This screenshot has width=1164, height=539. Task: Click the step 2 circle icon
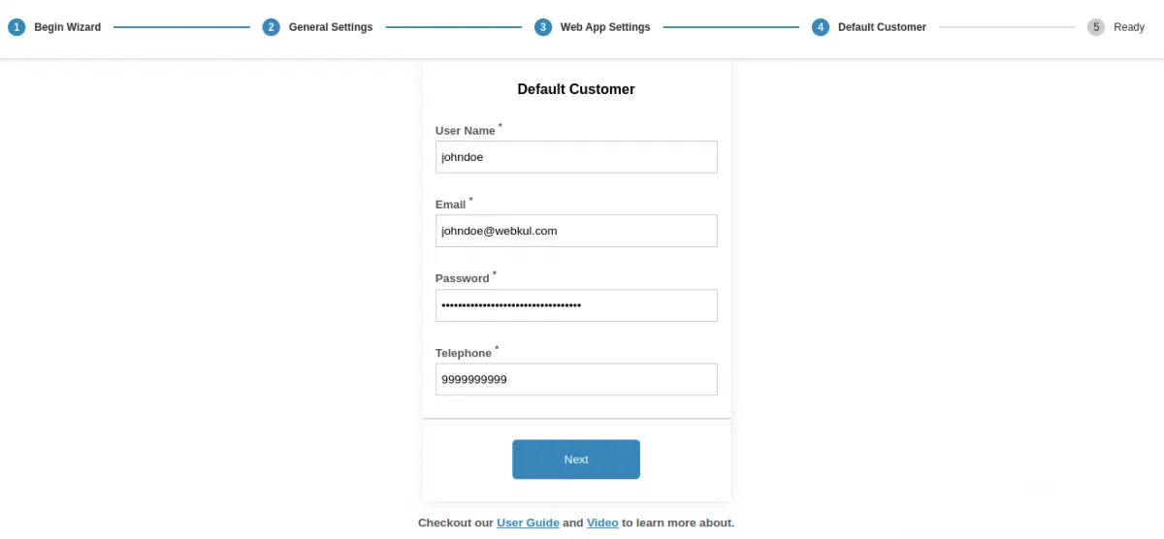pos(272,27)
